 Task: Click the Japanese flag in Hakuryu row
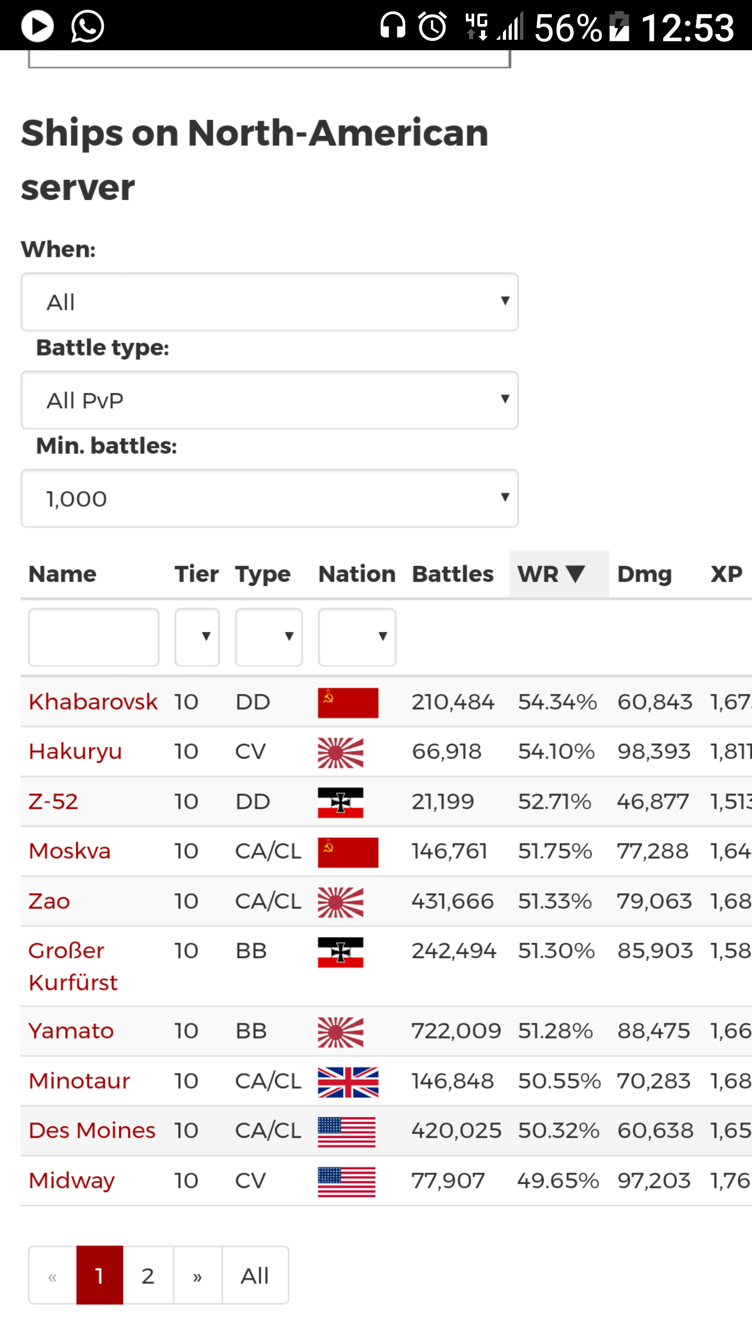340,753
